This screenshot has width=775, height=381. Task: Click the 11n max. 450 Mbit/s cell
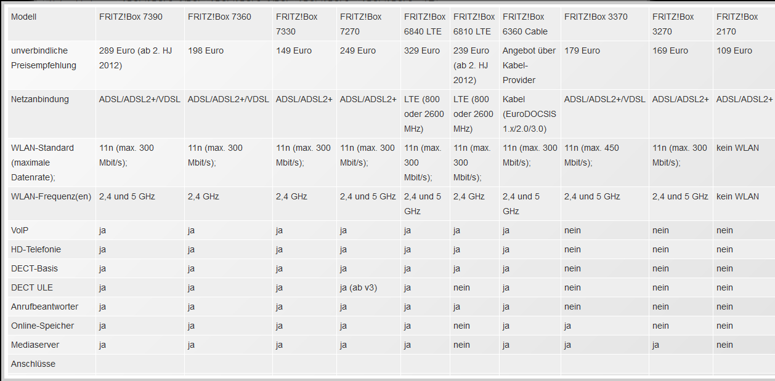591,155
